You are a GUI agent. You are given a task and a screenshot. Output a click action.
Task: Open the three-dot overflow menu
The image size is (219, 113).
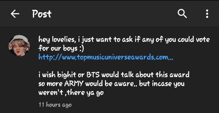tap(207, 14)
